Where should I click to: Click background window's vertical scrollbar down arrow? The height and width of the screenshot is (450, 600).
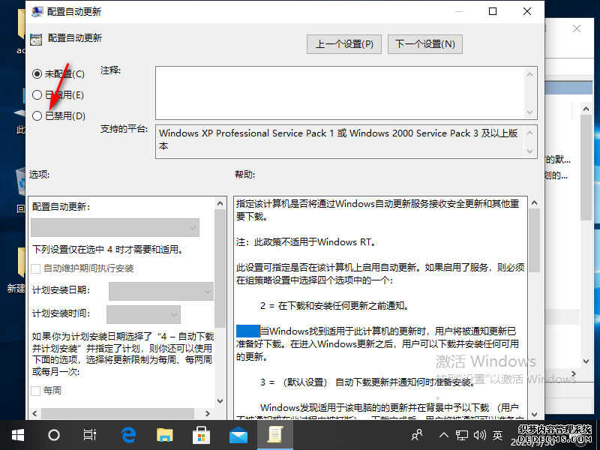click(586, 361)
